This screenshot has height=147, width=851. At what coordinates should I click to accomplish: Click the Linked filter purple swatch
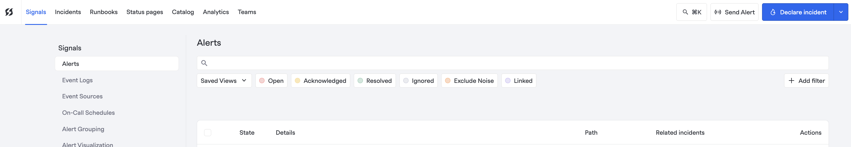(x=508, y=81)
